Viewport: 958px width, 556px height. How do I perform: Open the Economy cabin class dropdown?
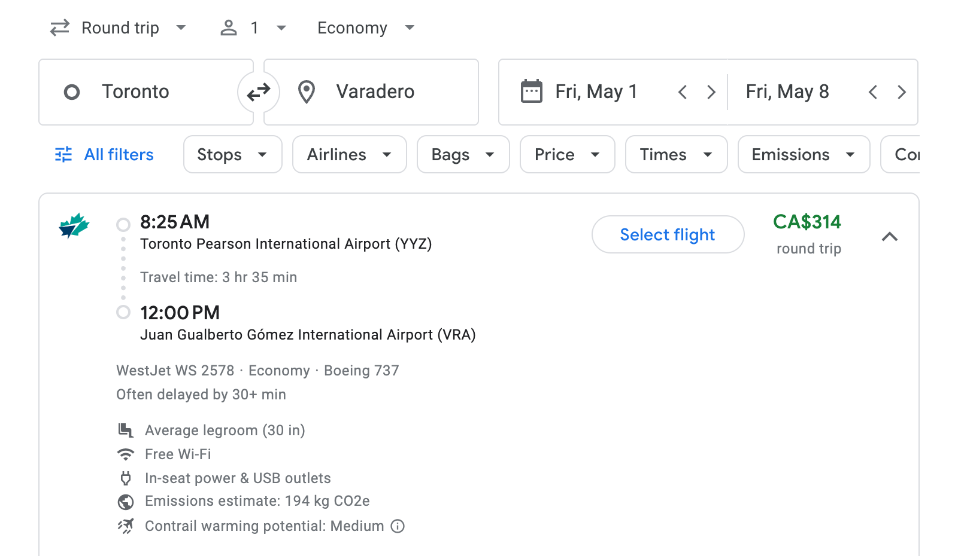366,28
